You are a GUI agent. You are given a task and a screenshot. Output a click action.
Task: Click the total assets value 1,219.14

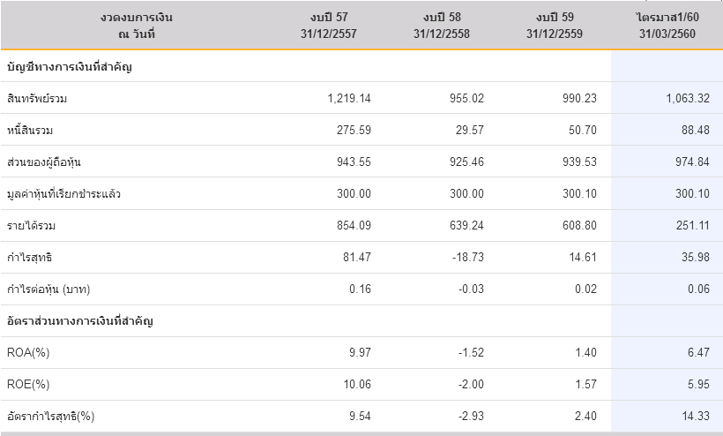pyautogui.click(x=348, y=98)
